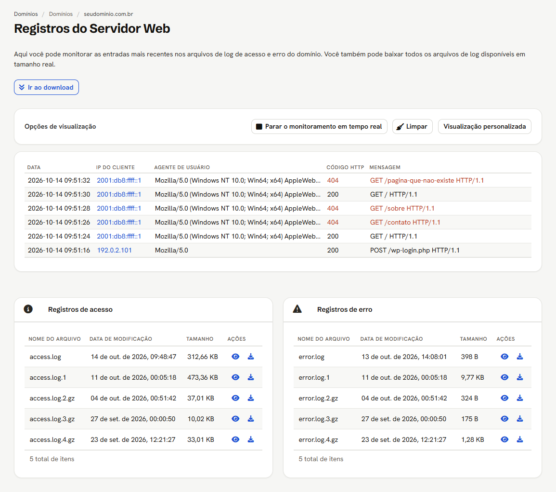
Task: Click MENSAGEM column header
Action: (x=385, y=167)
